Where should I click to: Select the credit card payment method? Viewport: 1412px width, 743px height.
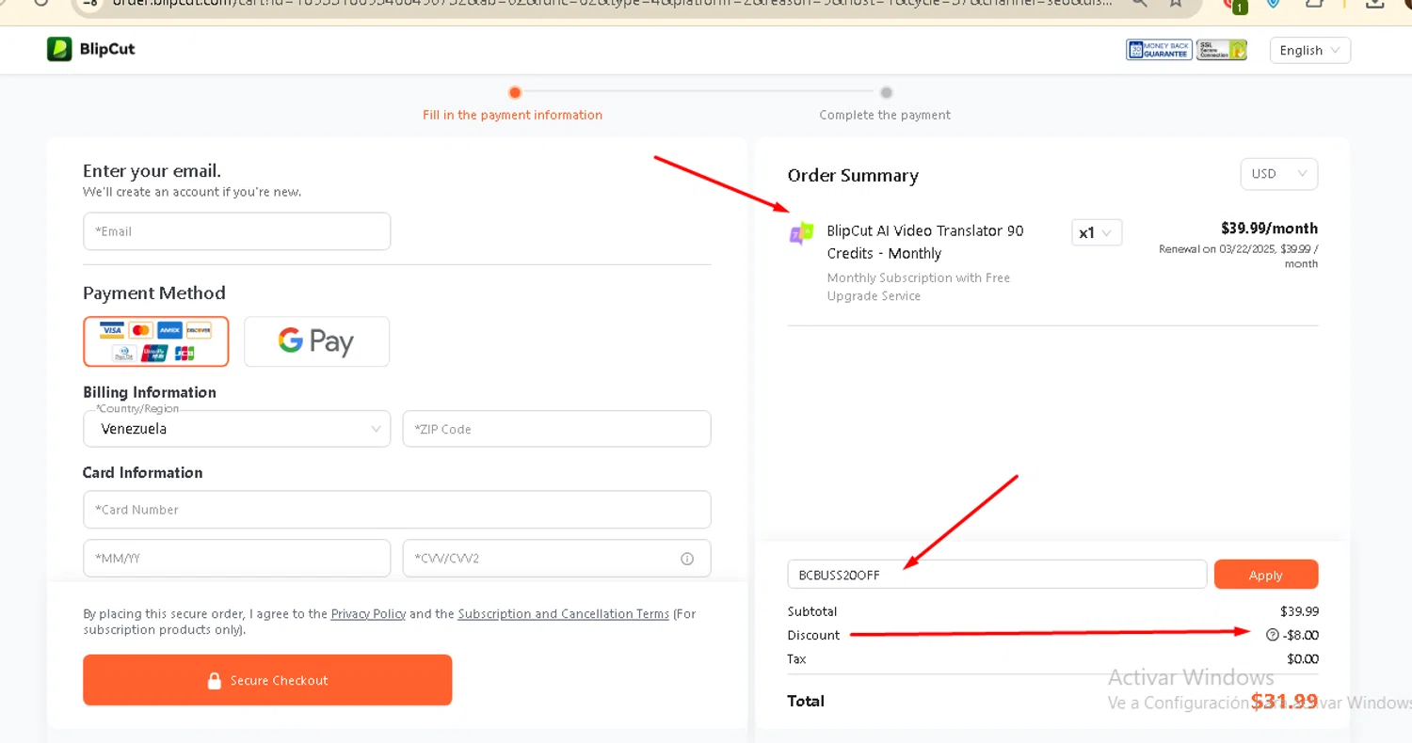pyautogui.click(x=155, y=341)
